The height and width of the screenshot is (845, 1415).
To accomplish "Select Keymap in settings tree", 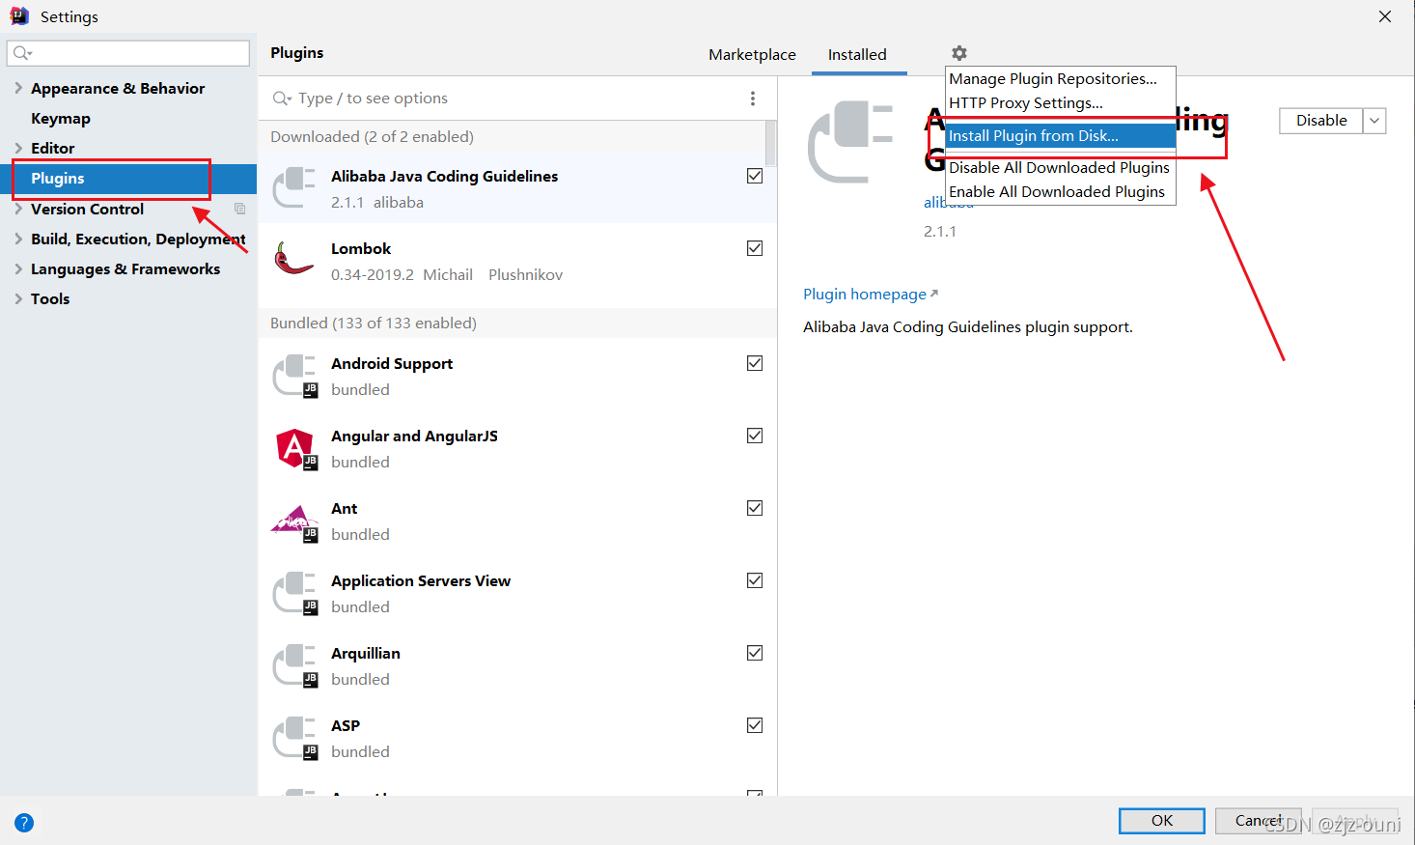I will click(61, 118).
